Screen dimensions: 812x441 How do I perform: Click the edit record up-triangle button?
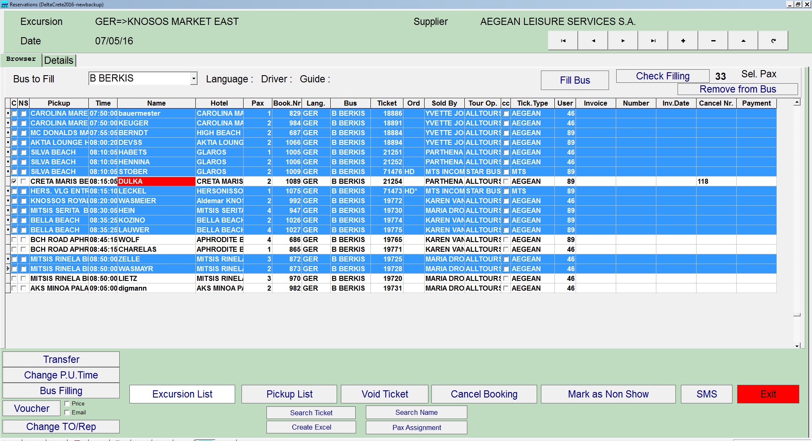(x=743, y=41)
